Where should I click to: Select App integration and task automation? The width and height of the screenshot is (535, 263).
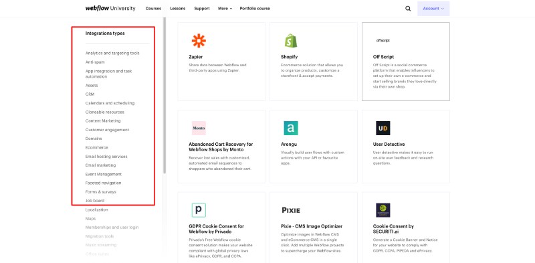coord(108,74)
